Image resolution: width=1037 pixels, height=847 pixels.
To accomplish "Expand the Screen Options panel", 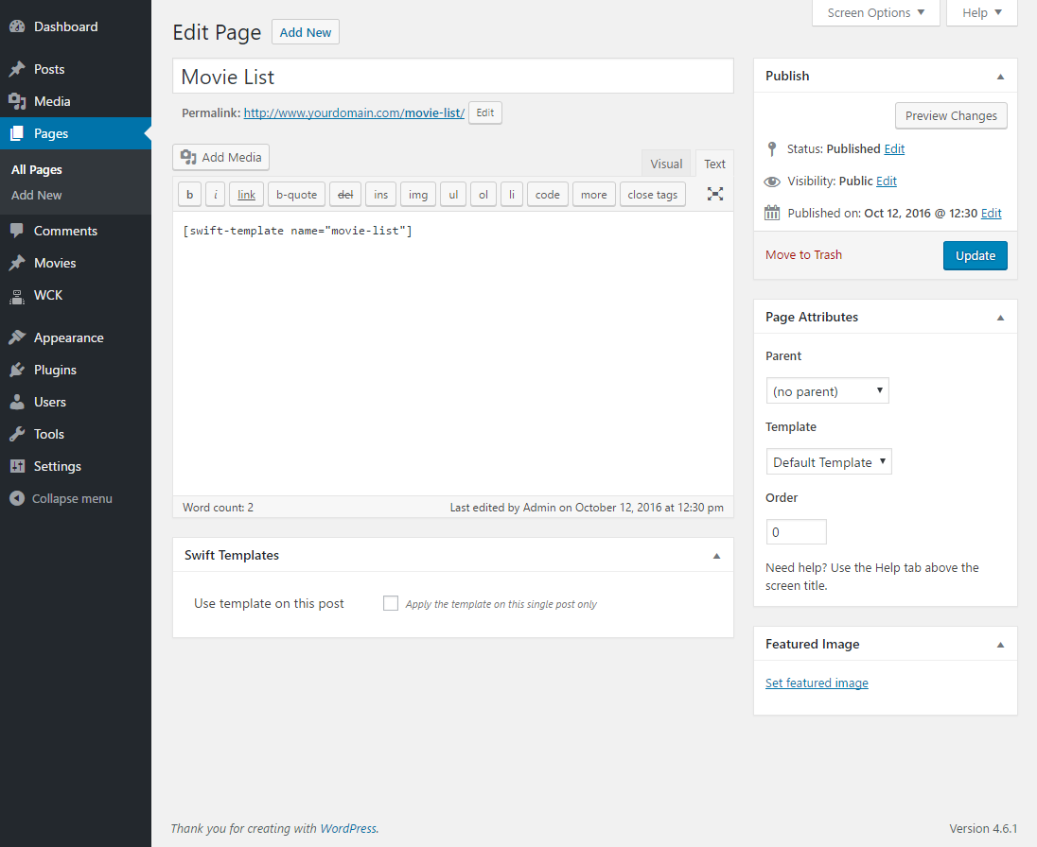I will point(875,13).
